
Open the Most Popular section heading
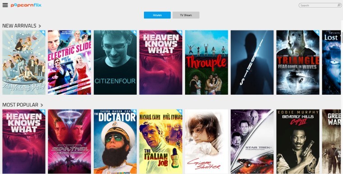pyautogui.click(x=20, y=105)
